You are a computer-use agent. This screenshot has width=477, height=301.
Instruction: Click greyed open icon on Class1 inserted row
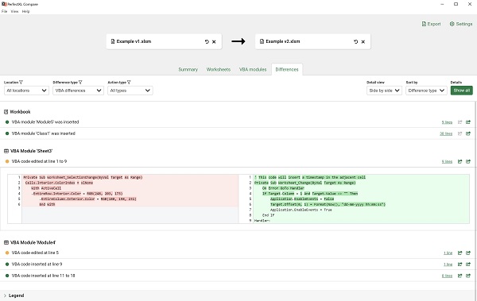click(x=460, y=133)
